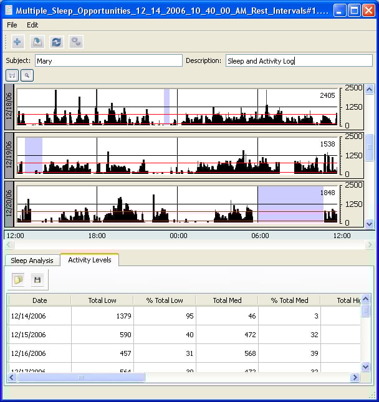Screen dimensions: 379x402
Task: Click the table's horizontal scroll right arrow
Action: click(x=355, y=378)
